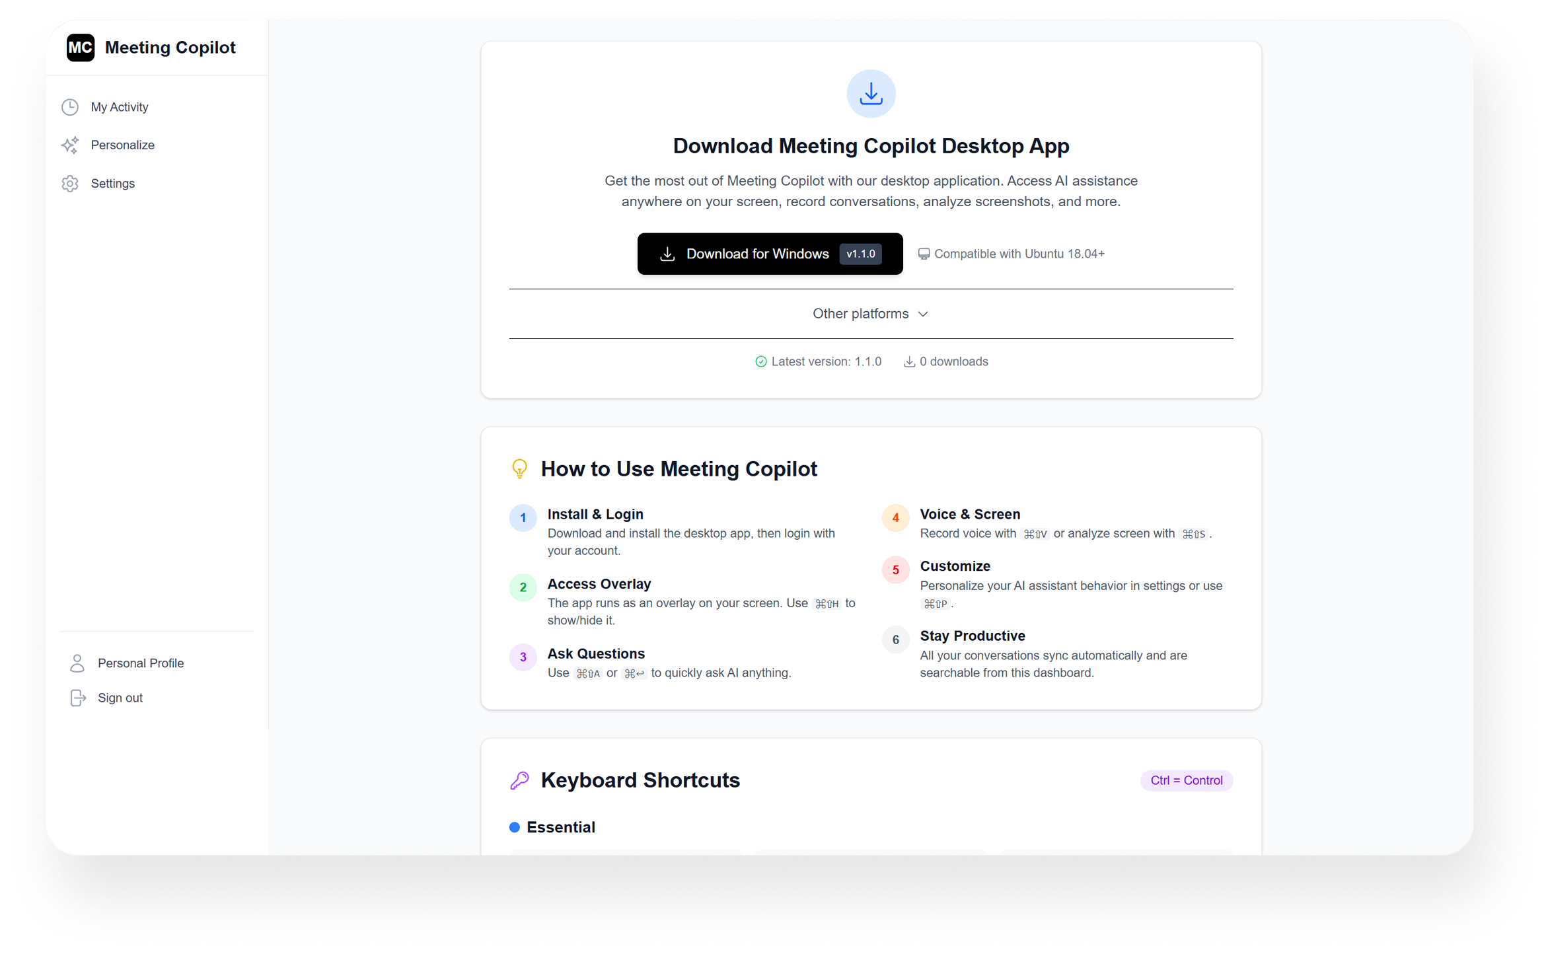Open My Activity from the sidebar
The width and height of the screenshot is (1546, 954).
tap(119, 106)
